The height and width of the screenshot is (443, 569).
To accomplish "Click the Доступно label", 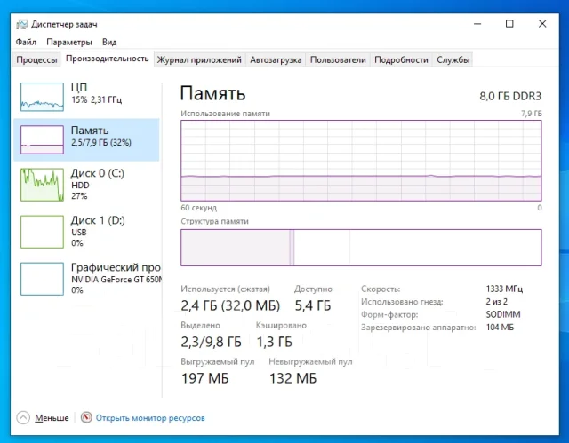I will [x=313, y=289].
